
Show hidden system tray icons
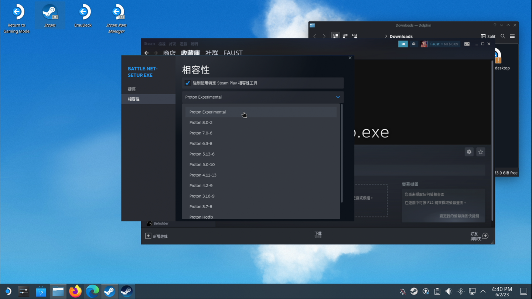pyautogui.click(x=483, y=292)
